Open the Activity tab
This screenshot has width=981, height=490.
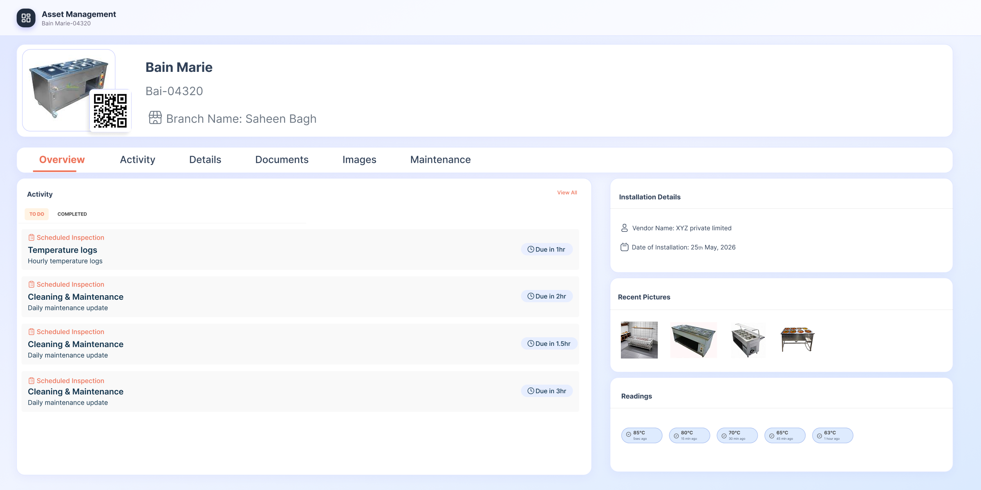point(138,160)
